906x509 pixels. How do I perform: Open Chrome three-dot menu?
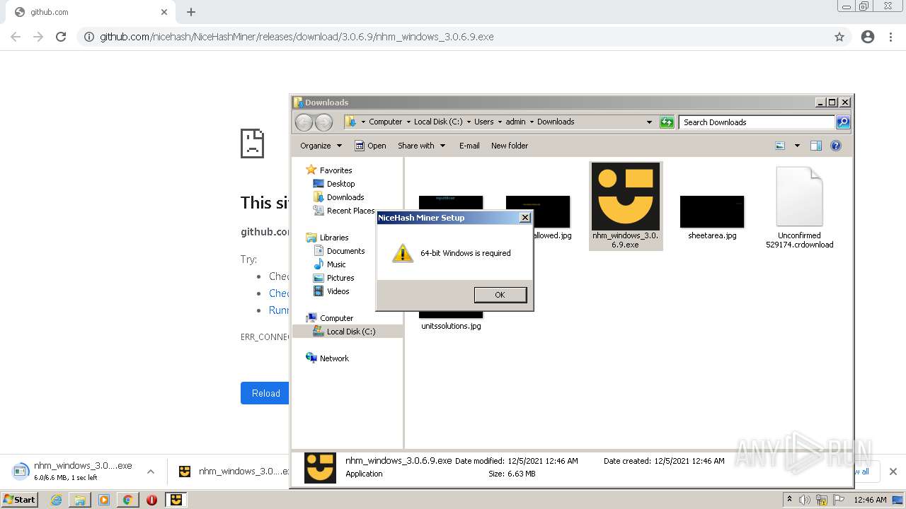[890, 37]
